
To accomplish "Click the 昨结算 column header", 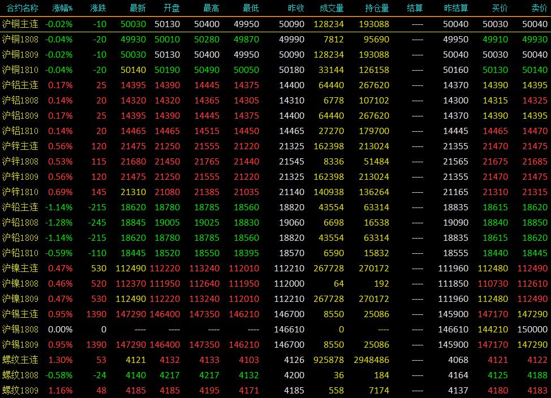I will [x=456, y=8].
